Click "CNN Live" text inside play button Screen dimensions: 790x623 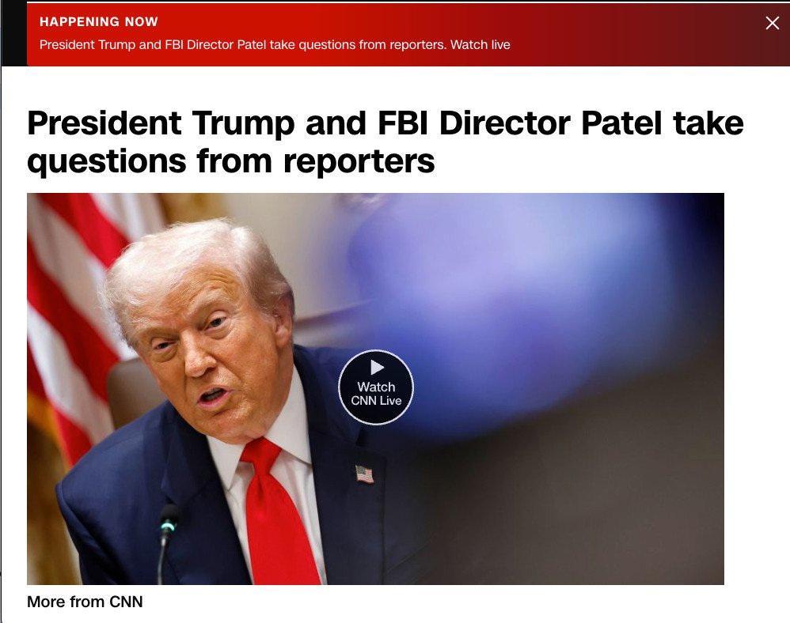(376, 401)
